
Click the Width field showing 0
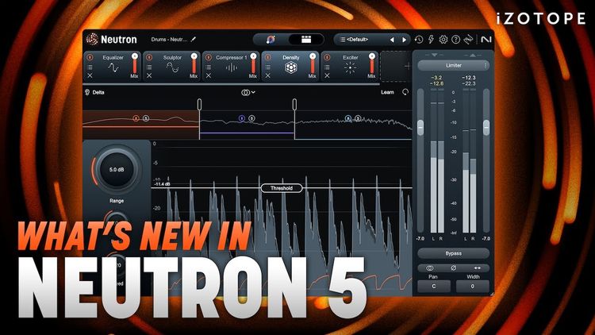point(473,287)
